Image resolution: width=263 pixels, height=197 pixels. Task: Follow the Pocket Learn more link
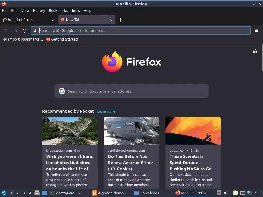click(106, 112)
